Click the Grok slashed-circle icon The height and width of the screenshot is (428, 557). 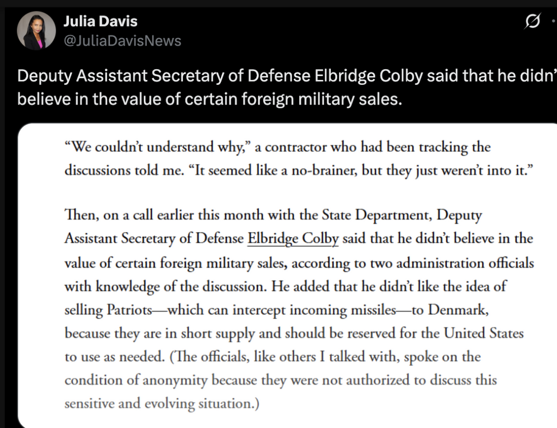coord(533,21)
